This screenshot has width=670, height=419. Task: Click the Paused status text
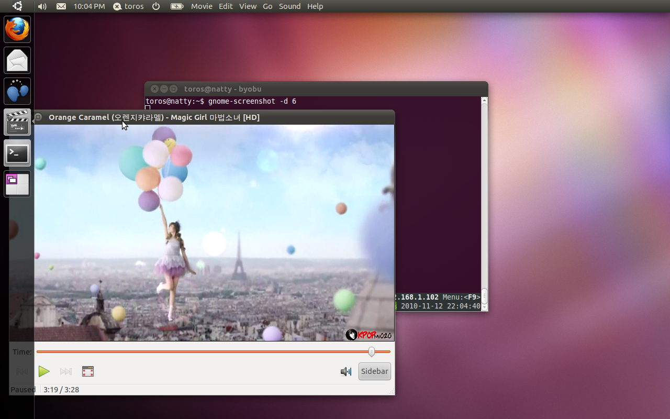(23, 390)
